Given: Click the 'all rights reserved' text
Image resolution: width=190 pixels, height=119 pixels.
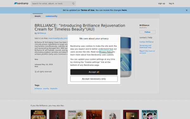Looking at the screenshot, I should pyautogui.click(x=44, y=72).
